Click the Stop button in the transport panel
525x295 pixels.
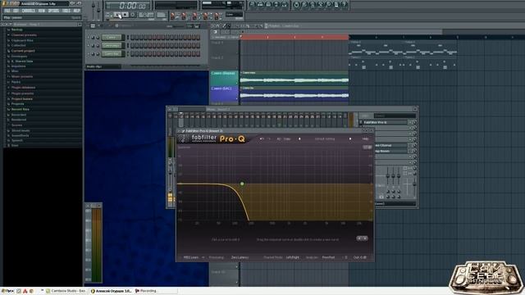tap(125, 15)
